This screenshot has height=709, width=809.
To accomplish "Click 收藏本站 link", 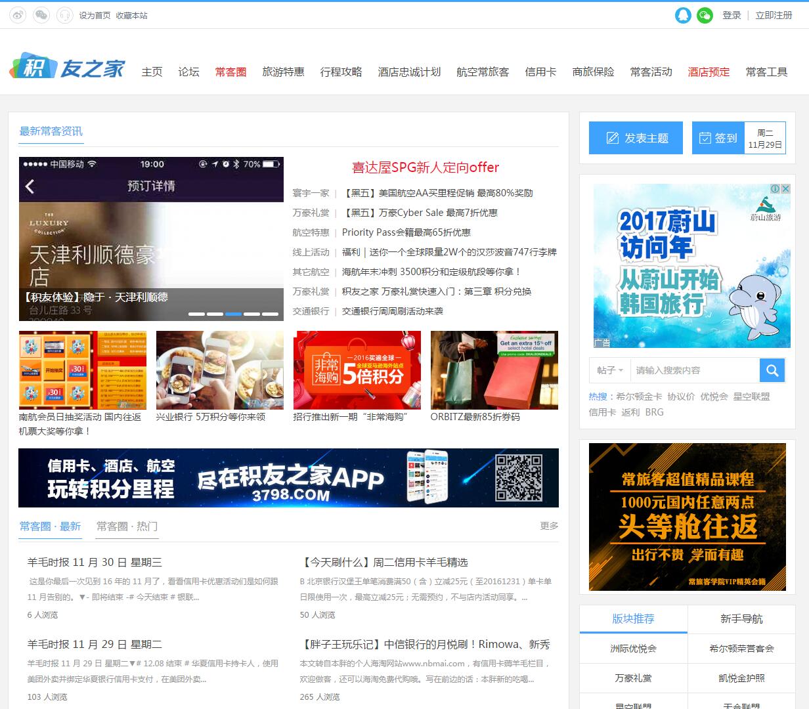I will [131, 15].
